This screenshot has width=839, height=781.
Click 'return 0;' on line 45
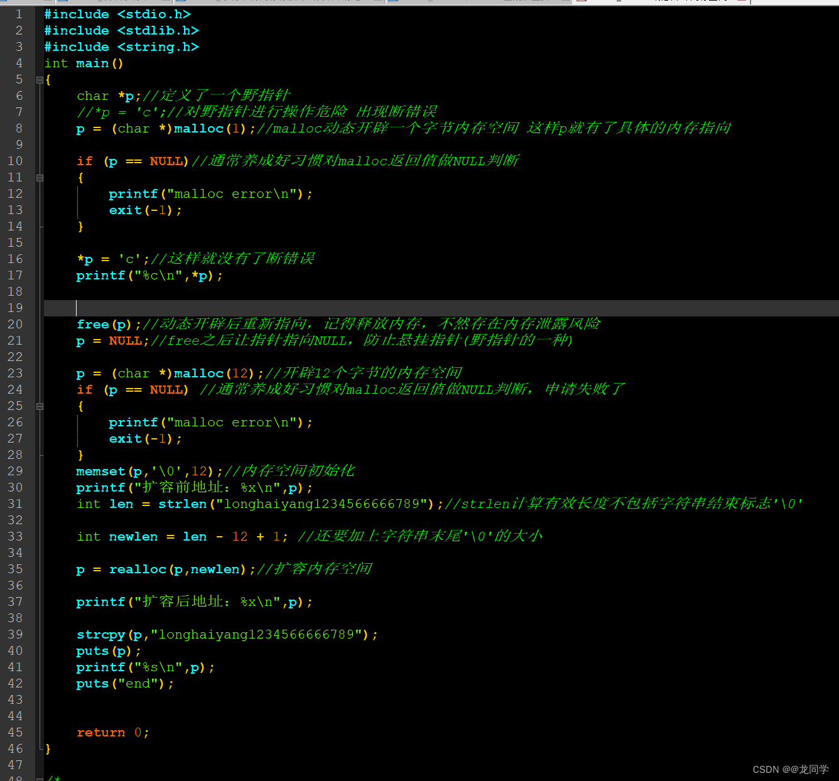pos(113,732)
